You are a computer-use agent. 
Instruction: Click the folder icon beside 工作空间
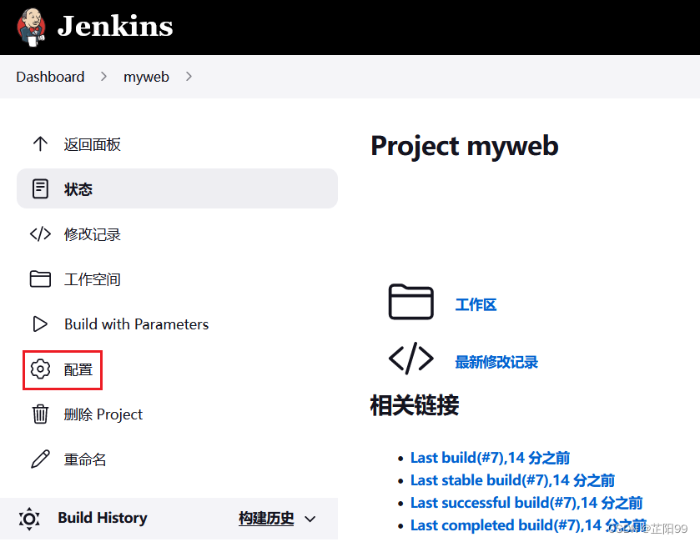pos(40,279)
